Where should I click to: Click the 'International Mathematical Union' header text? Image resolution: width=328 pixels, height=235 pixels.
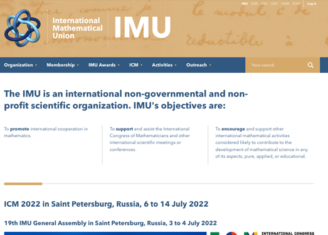77,28
